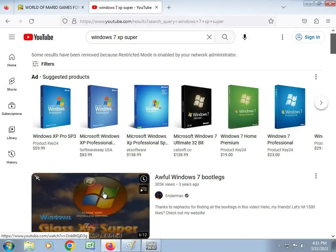The width and height of the screenshot is (336, 252).
Task: Open the Firefox extensions menu
Action: (x=316, y=21)
